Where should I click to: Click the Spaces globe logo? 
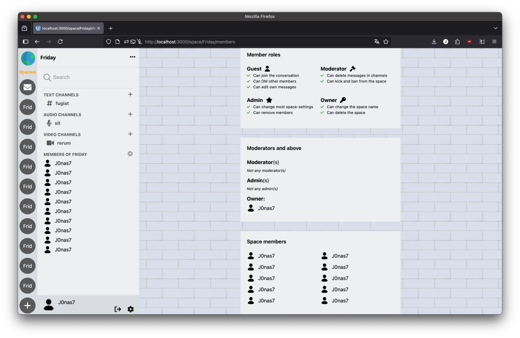28,59
